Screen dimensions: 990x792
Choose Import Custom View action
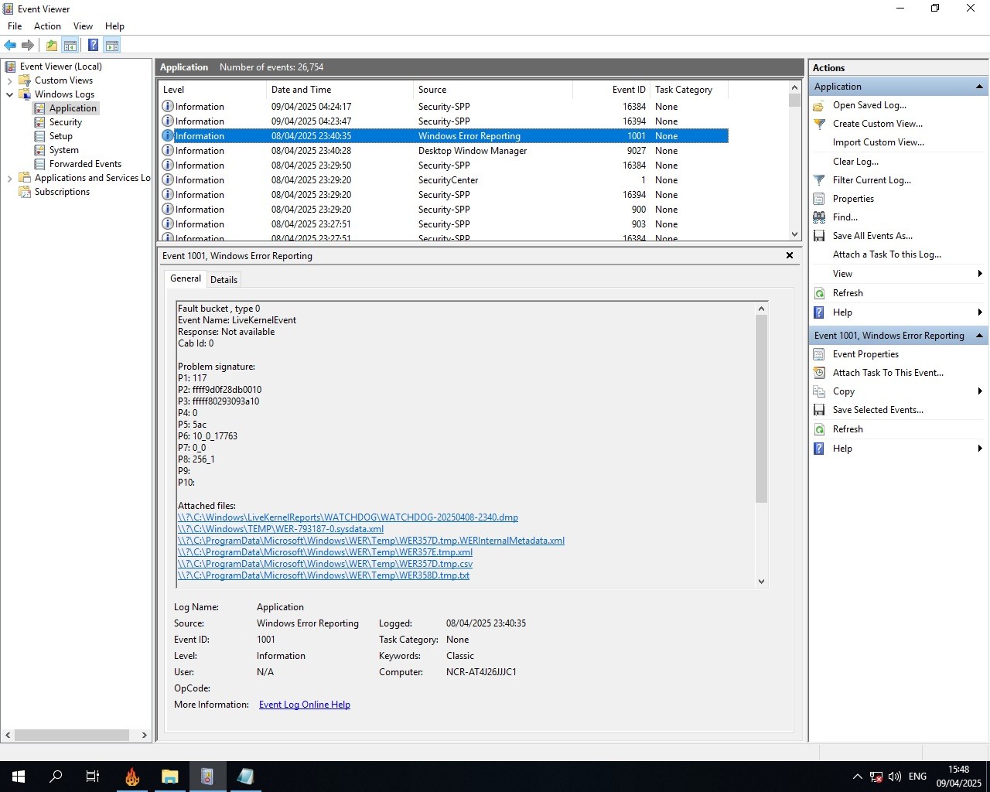(x=878, y=142)
